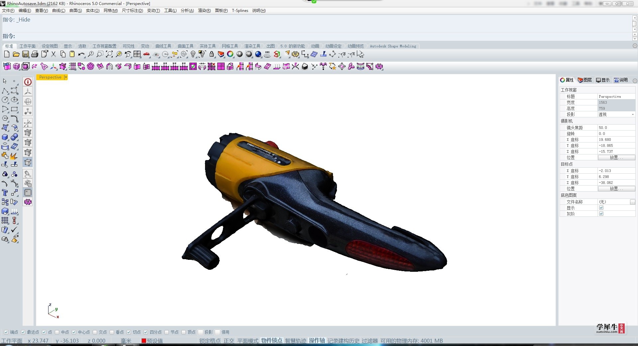Open the color wheel object properties icon

230,54
